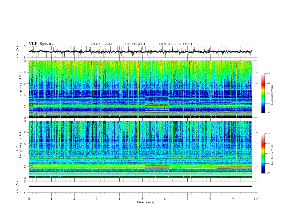Click the '10' kHz tick of ch.1 frequency axis
Screen dimensions: 288x223
coord(24,61)
